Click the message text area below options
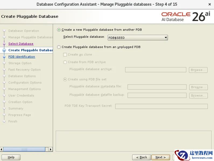 (x=134, y=141)
